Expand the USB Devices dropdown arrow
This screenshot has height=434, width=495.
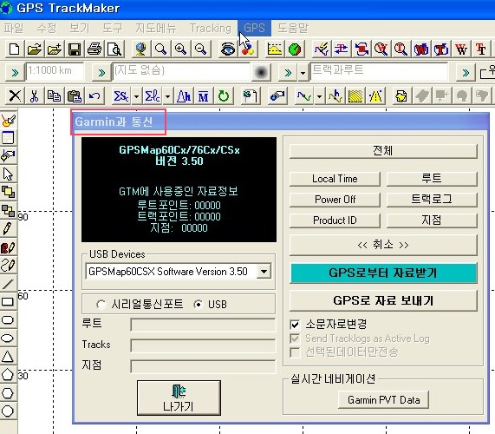click(264, 272)
